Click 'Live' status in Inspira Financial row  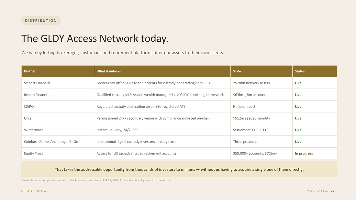[298, 95]
